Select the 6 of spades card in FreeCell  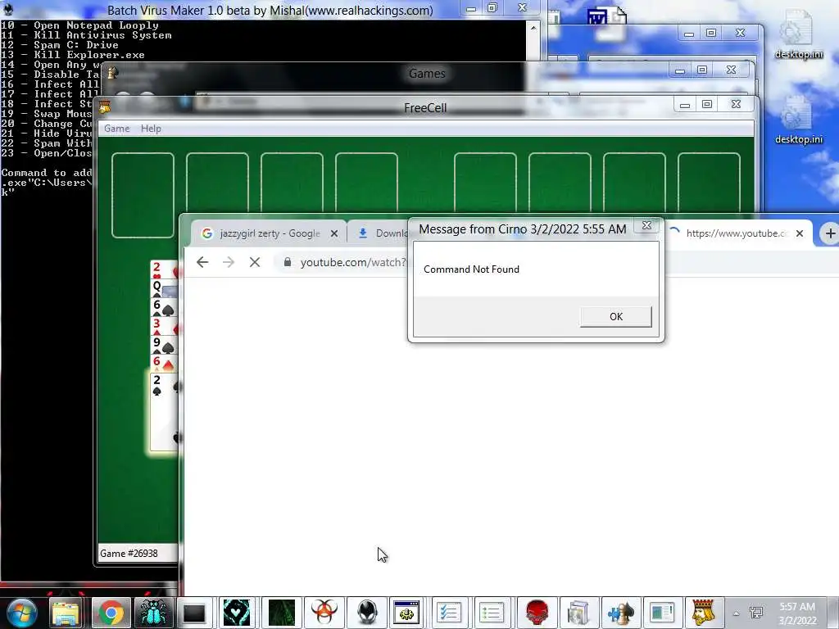[163, 307]
